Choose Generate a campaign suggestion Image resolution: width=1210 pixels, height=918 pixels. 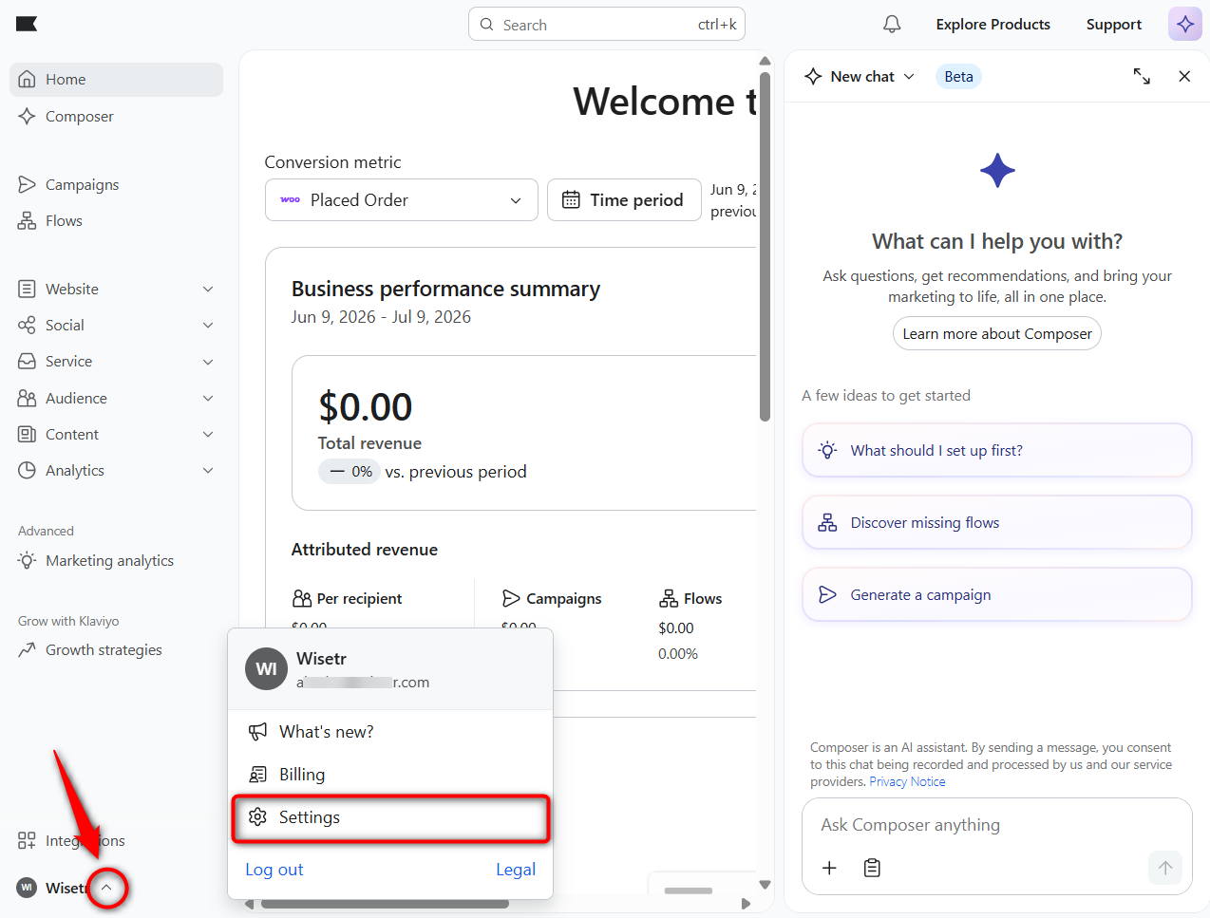[x=997, y=595]
